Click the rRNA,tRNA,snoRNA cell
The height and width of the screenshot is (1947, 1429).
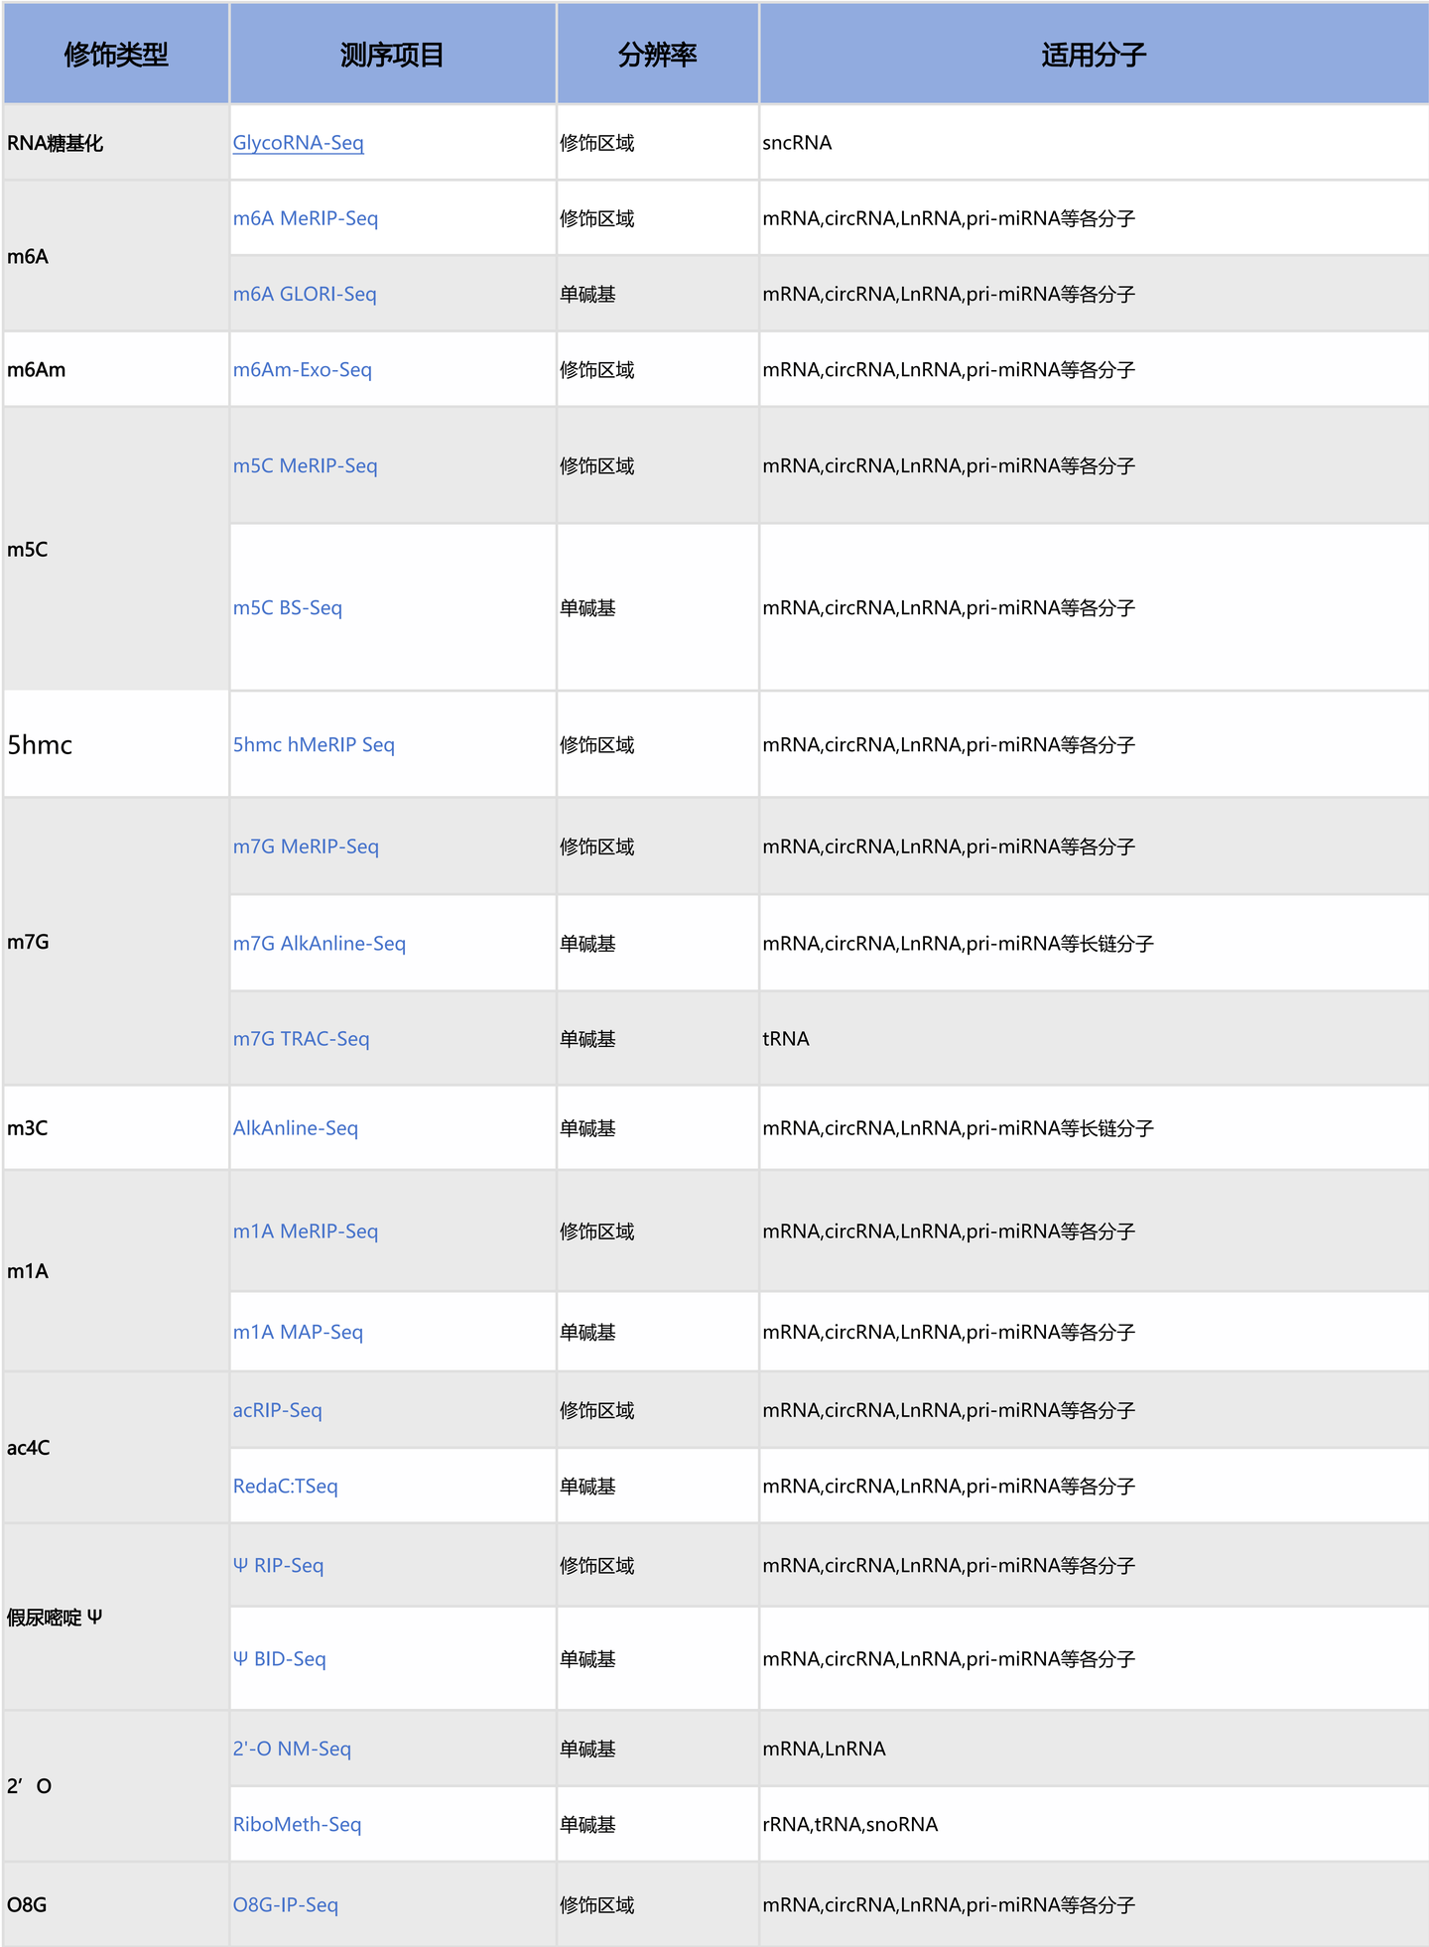click(849, 1824)
